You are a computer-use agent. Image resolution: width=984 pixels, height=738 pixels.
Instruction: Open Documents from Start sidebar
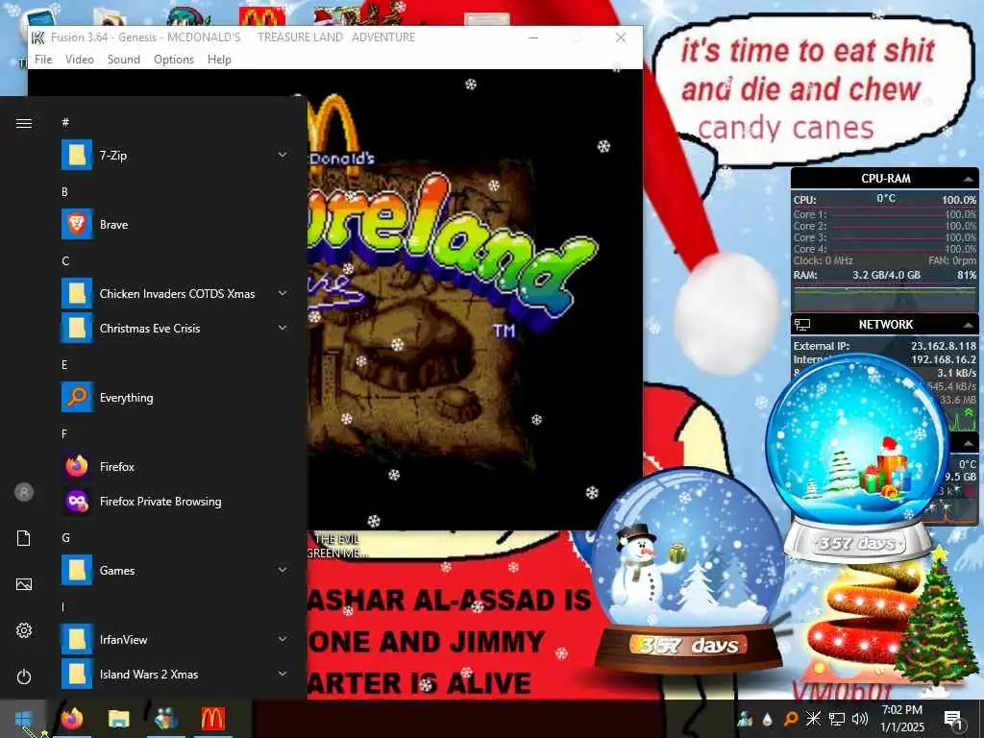[24, 538]
